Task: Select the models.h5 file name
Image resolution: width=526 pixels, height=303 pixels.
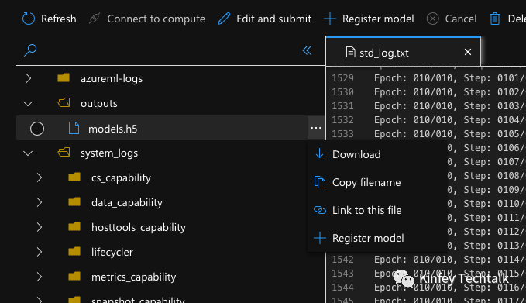Action: [113, 129]
